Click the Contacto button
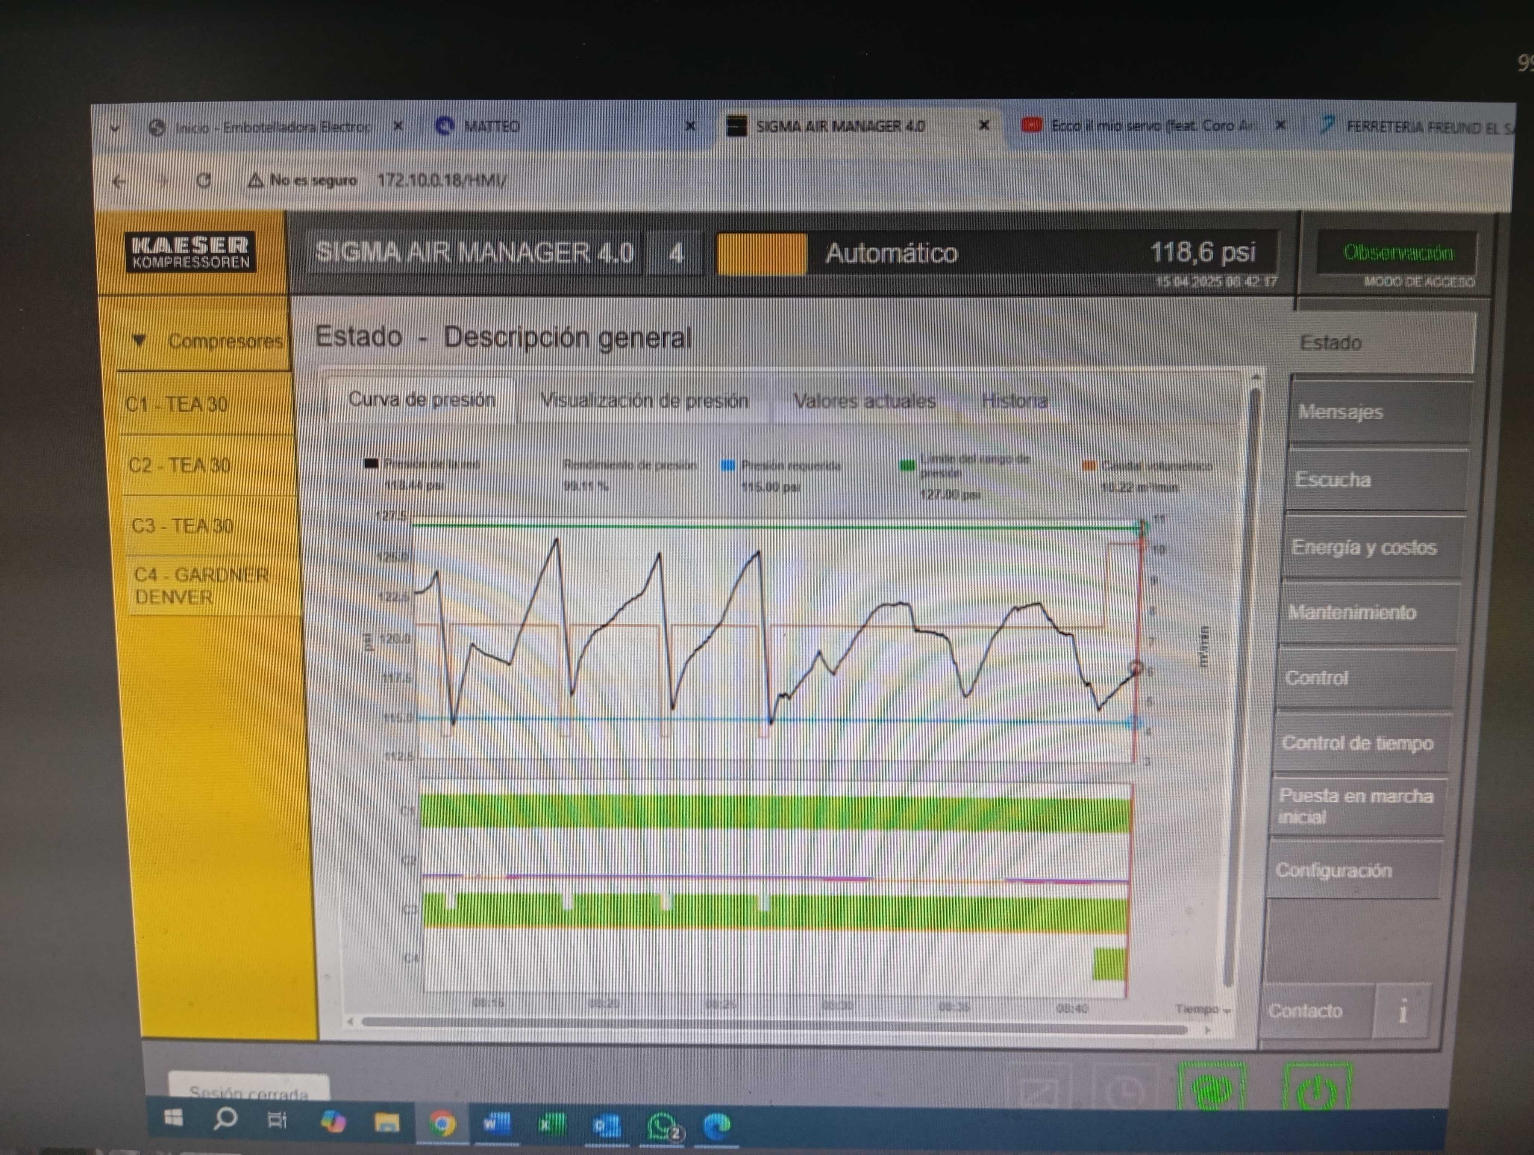1534x1155 pixels. (1316, 1011)
